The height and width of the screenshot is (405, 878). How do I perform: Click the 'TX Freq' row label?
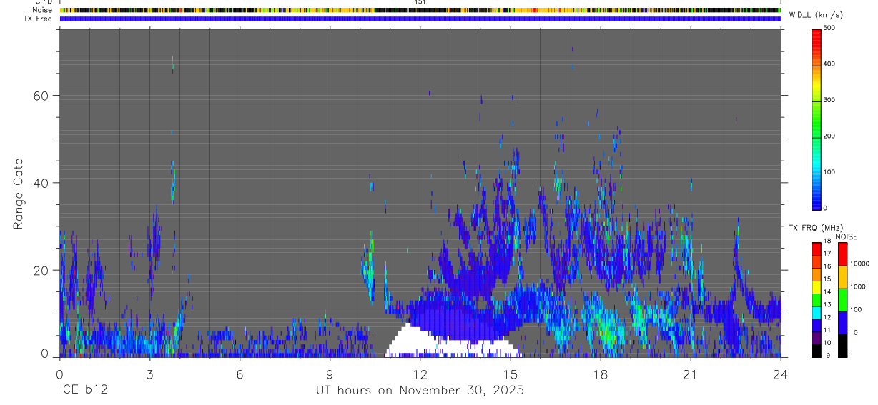[39, 19]
